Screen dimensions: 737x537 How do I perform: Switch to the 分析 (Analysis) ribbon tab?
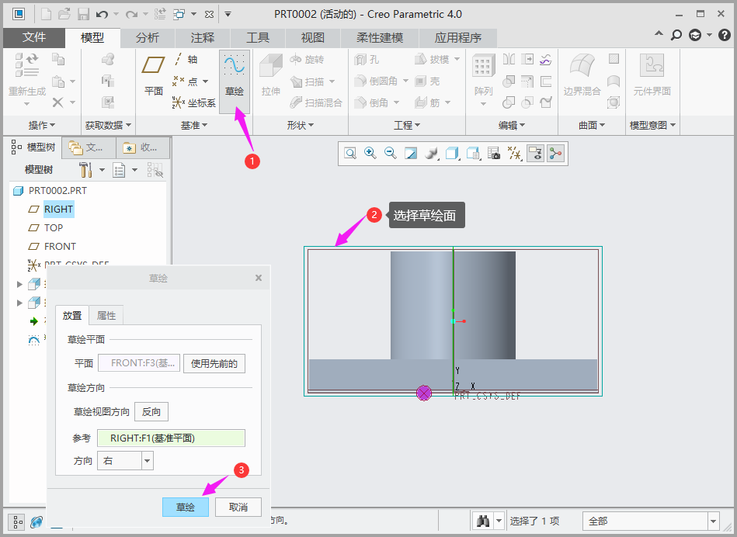[x=148, y=37]
